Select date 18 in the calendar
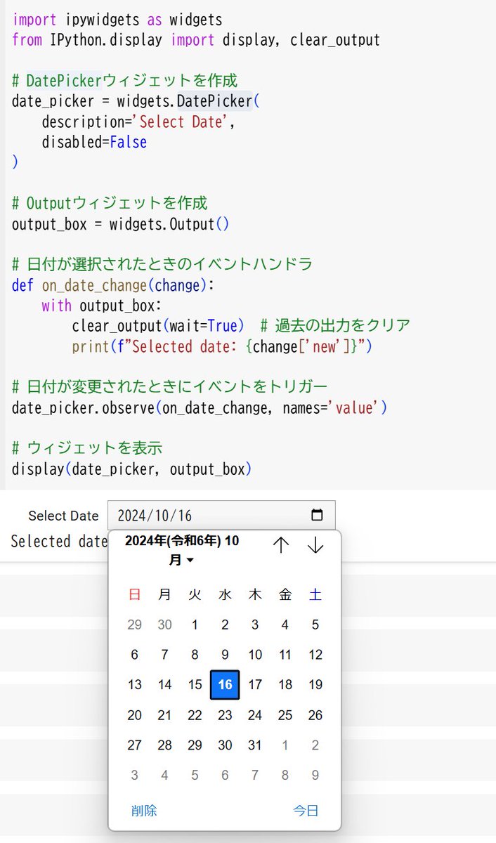This screenshot has height=843, width=496. tap(285, 685)
